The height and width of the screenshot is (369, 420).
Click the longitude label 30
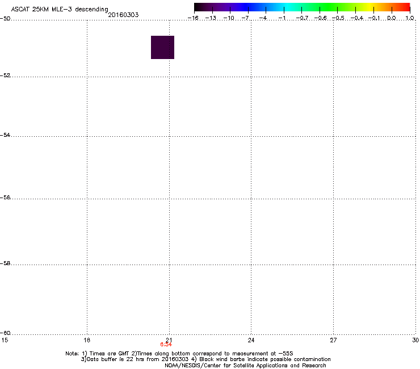point(415,340)
